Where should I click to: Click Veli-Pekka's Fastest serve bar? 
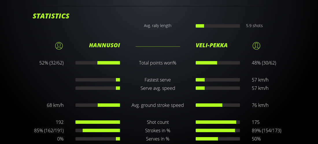point(218,80)
